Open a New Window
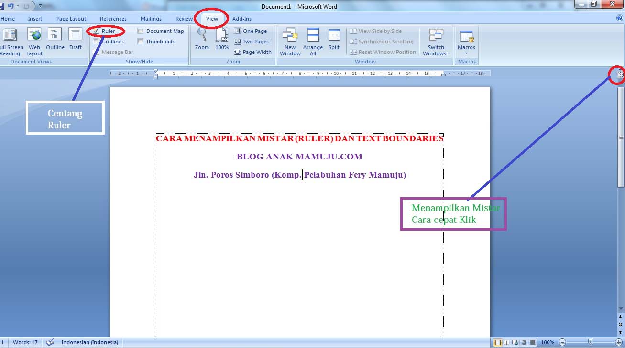This screenshot has width=625, height=348. tap(290, 42)
